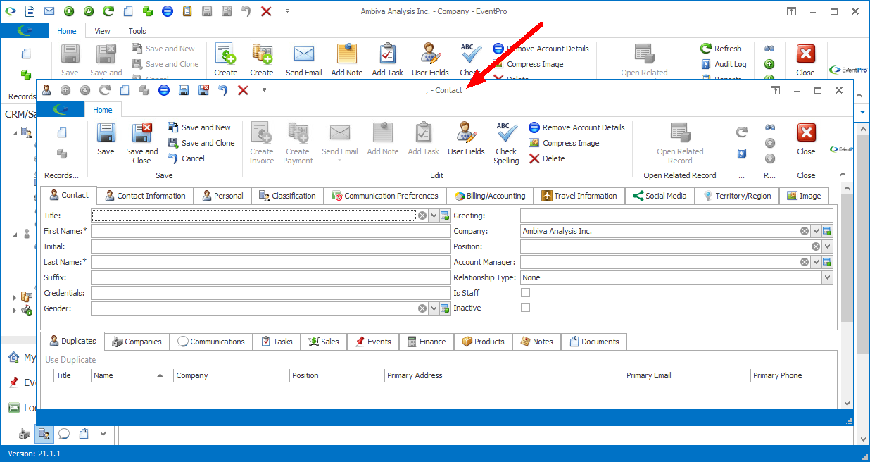The image size is (870, 462).
Task: Click Send Email in Company window ribbon
Action: (304, 60)
